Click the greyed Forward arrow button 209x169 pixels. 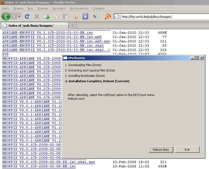point(14,17)
